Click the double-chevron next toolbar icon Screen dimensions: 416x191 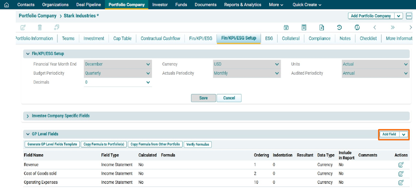(x=393, y=27)
